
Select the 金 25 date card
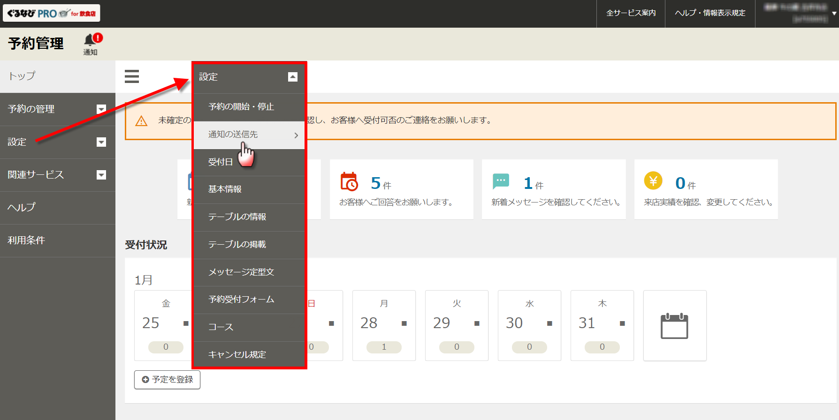(x=163, y=325)
